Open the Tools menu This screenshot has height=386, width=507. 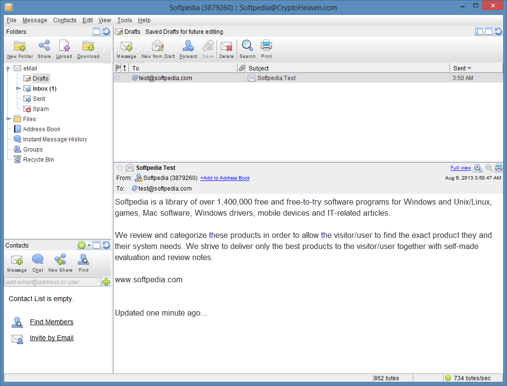[125, 20]
